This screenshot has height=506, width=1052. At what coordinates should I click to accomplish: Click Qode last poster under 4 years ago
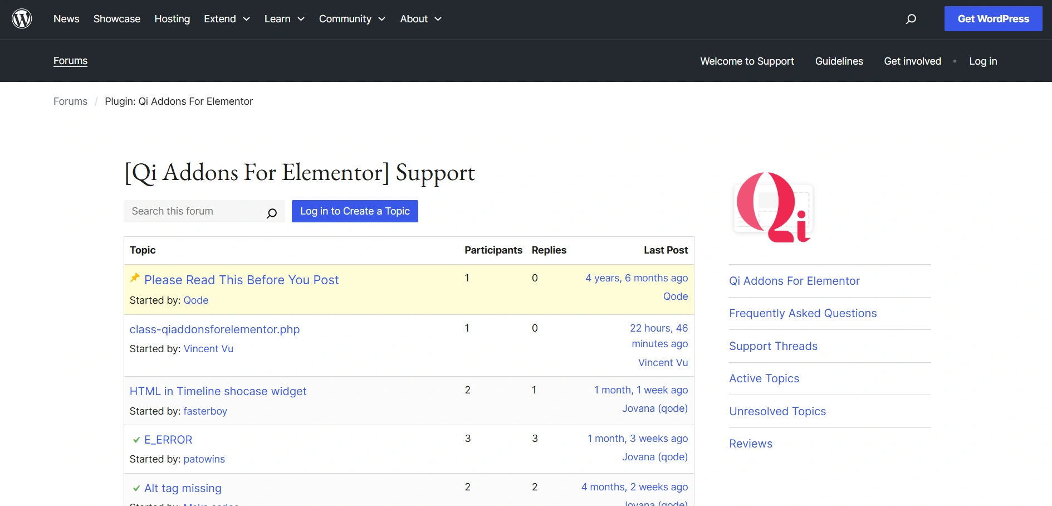coord(676,296)
